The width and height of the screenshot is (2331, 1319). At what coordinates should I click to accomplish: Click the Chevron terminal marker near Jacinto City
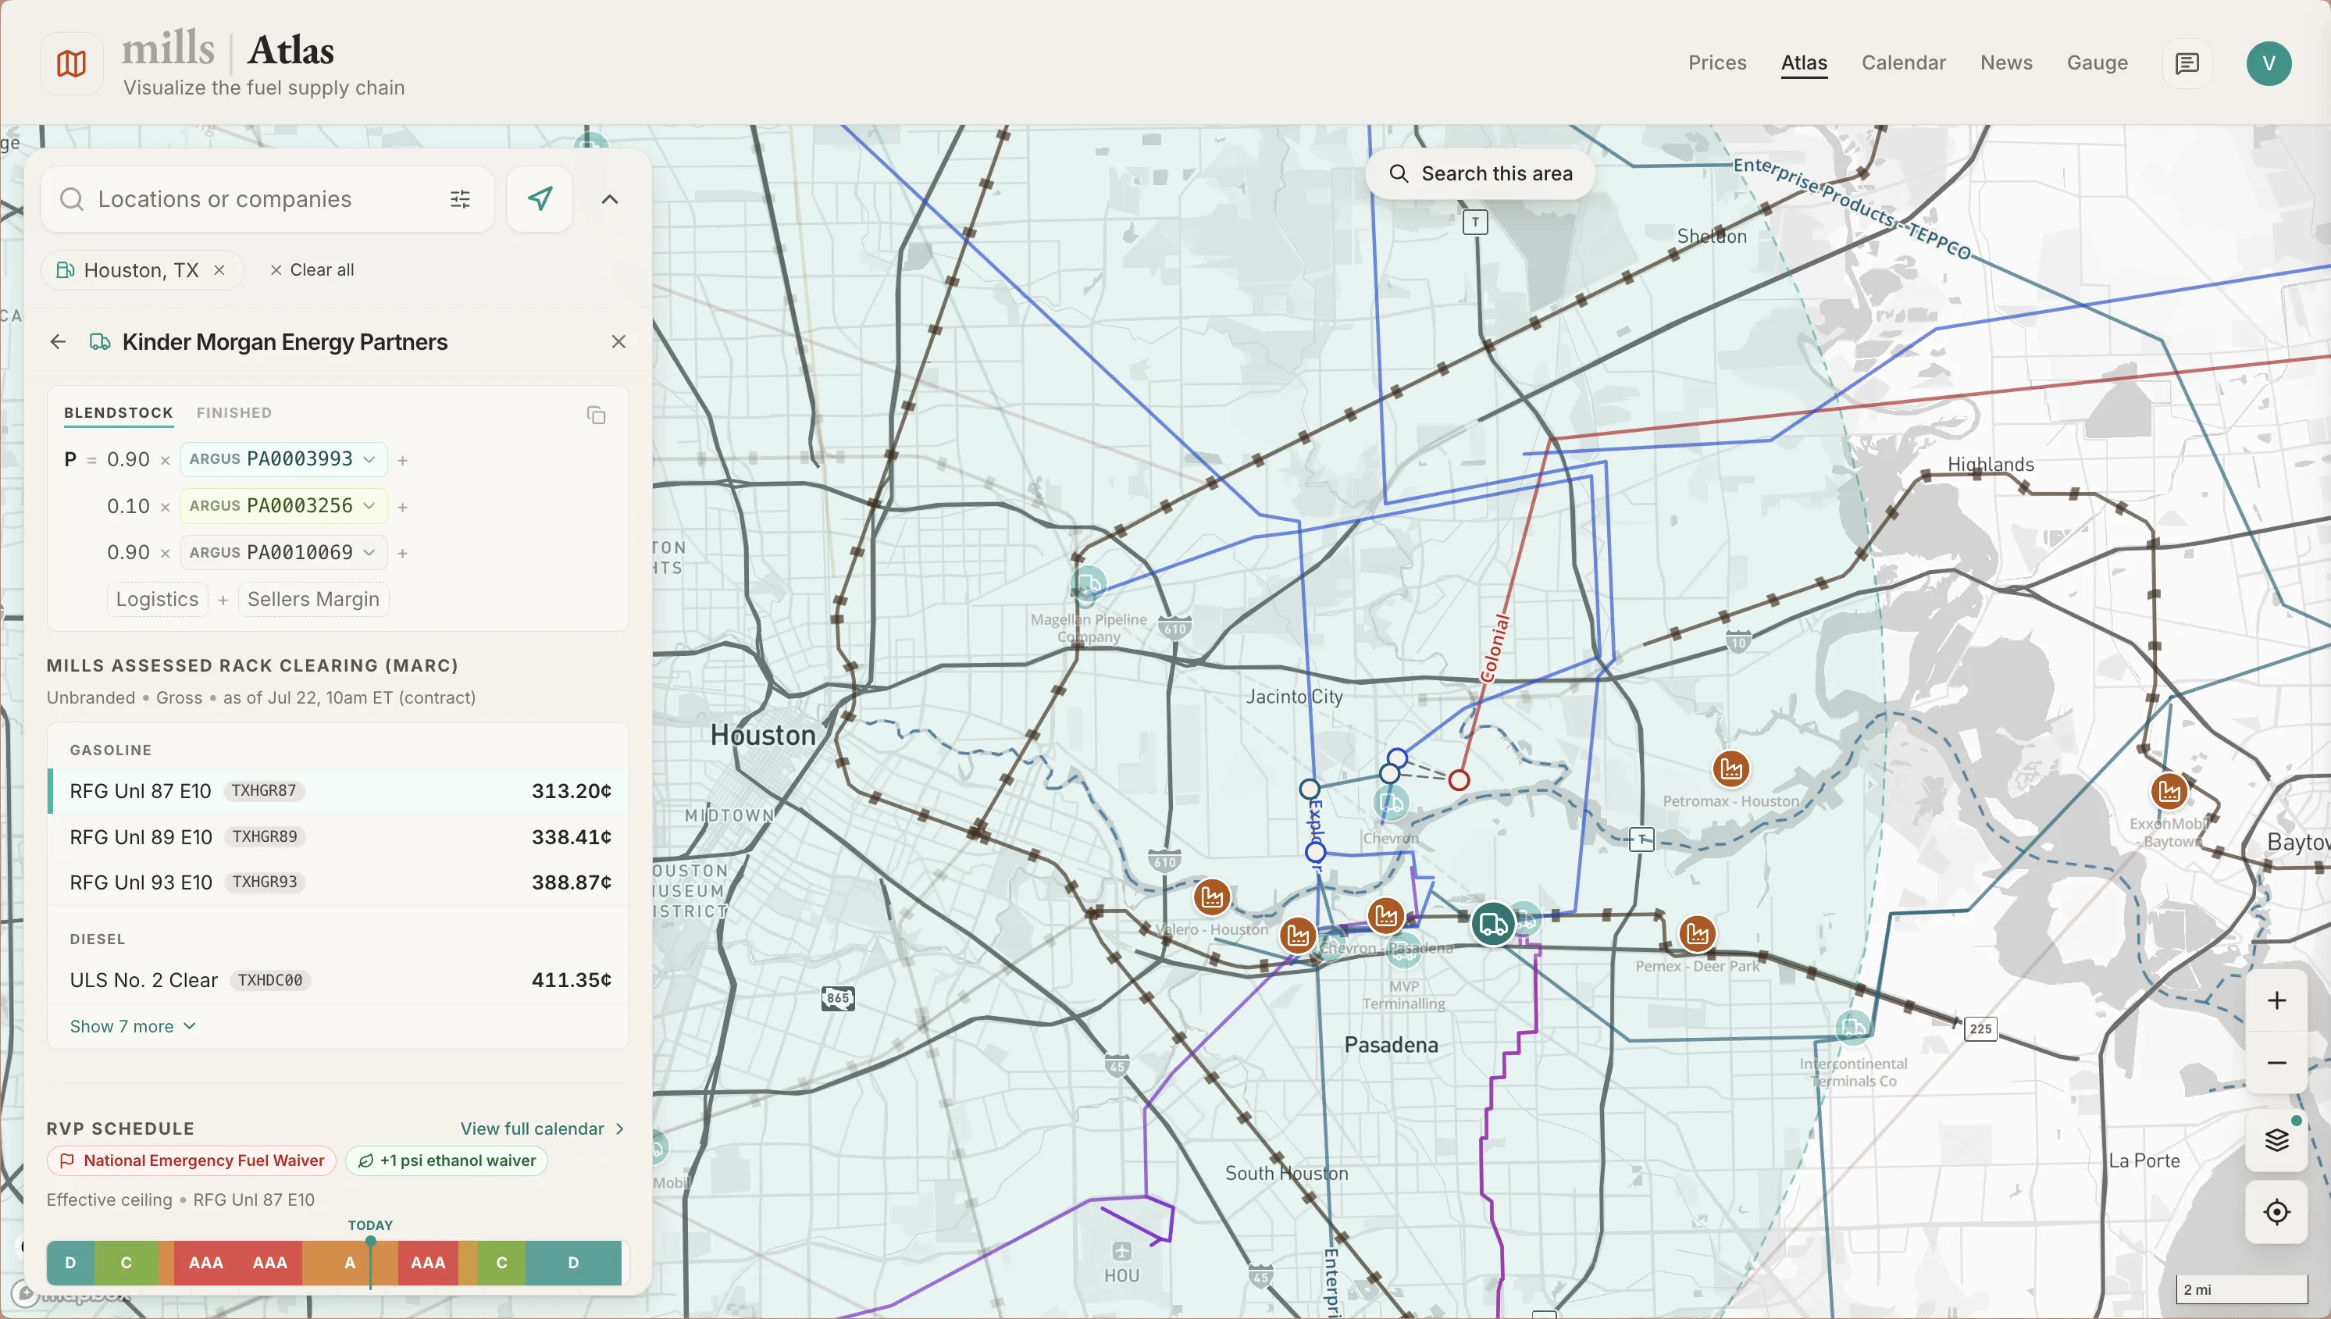1390,803
